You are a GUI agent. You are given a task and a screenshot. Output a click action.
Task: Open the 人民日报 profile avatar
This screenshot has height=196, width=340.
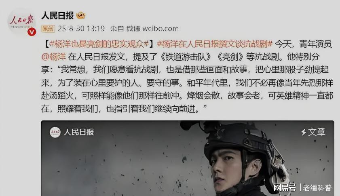[x=21, y=22]
